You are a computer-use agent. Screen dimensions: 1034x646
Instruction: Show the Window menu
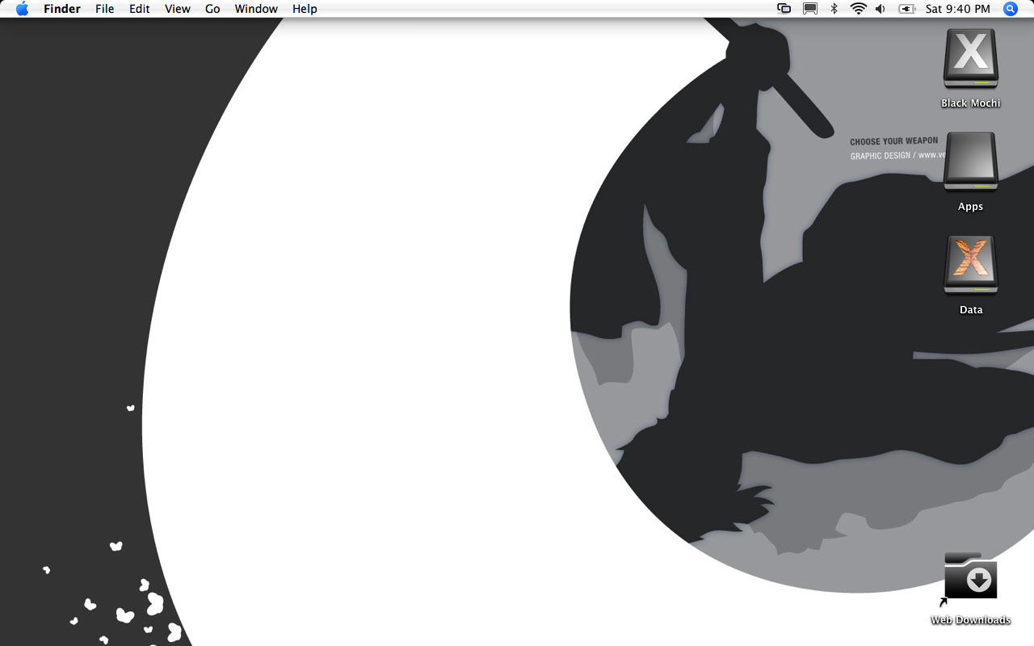256,9
